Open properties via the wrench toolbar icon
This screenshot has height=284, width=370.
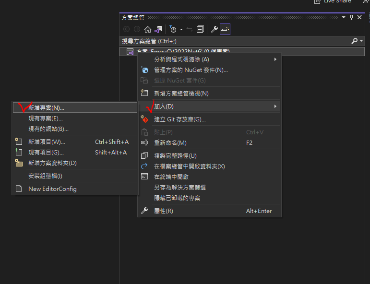pos(214,29)
